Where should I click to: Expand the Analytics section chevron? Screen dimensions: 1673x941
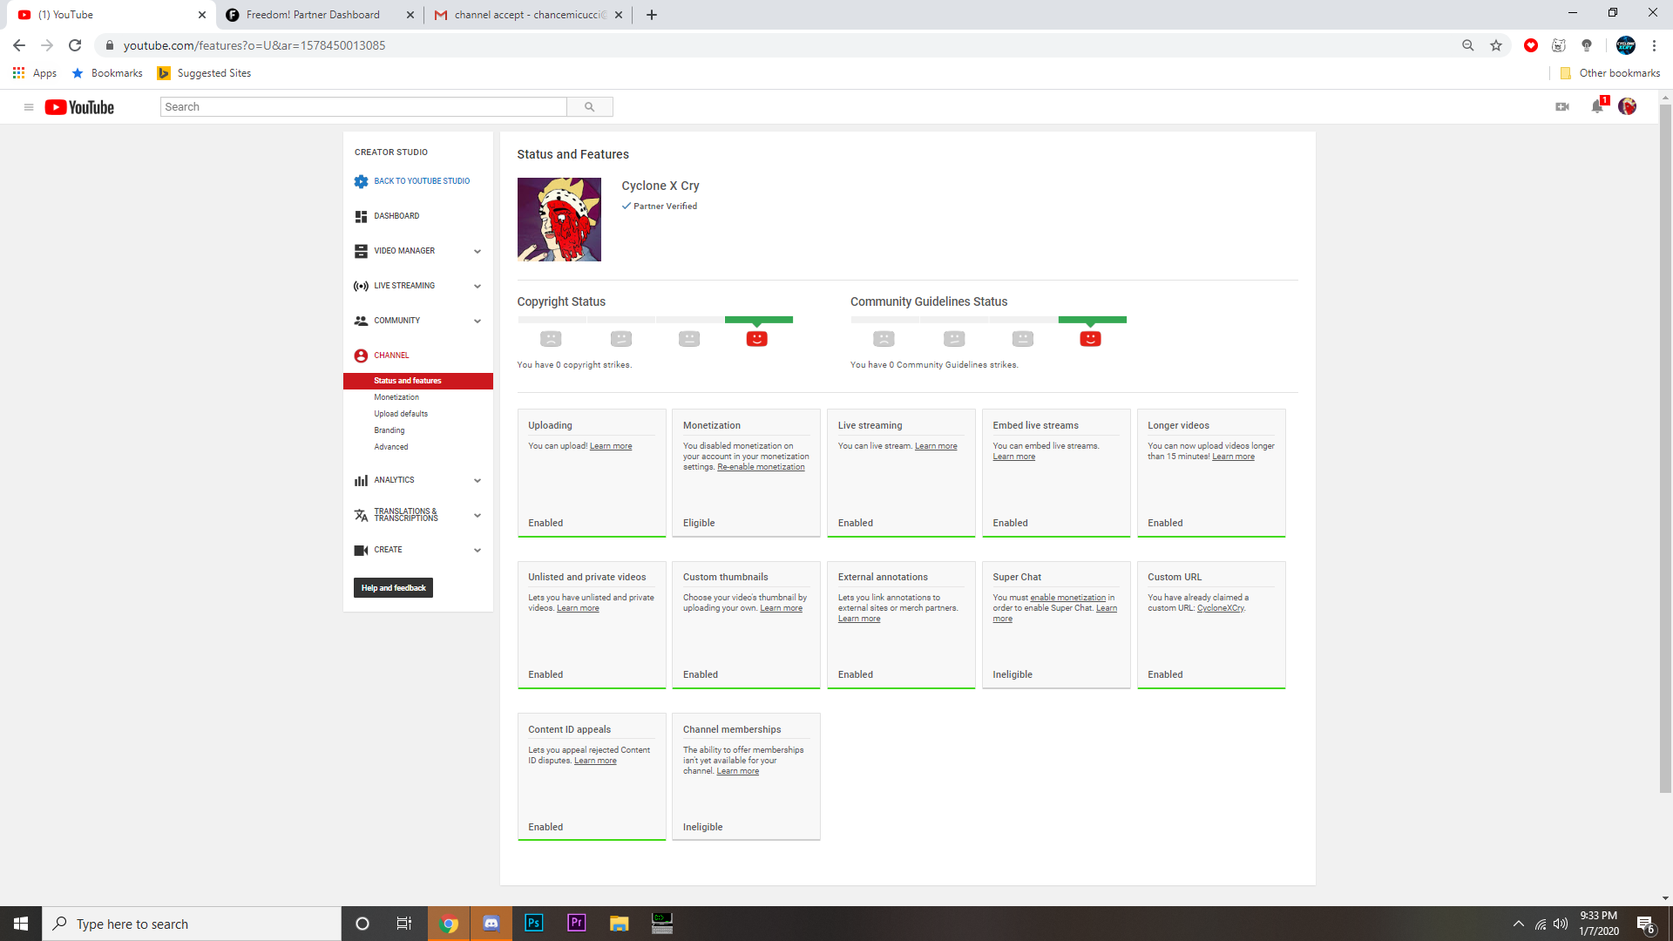click(477, 480)
